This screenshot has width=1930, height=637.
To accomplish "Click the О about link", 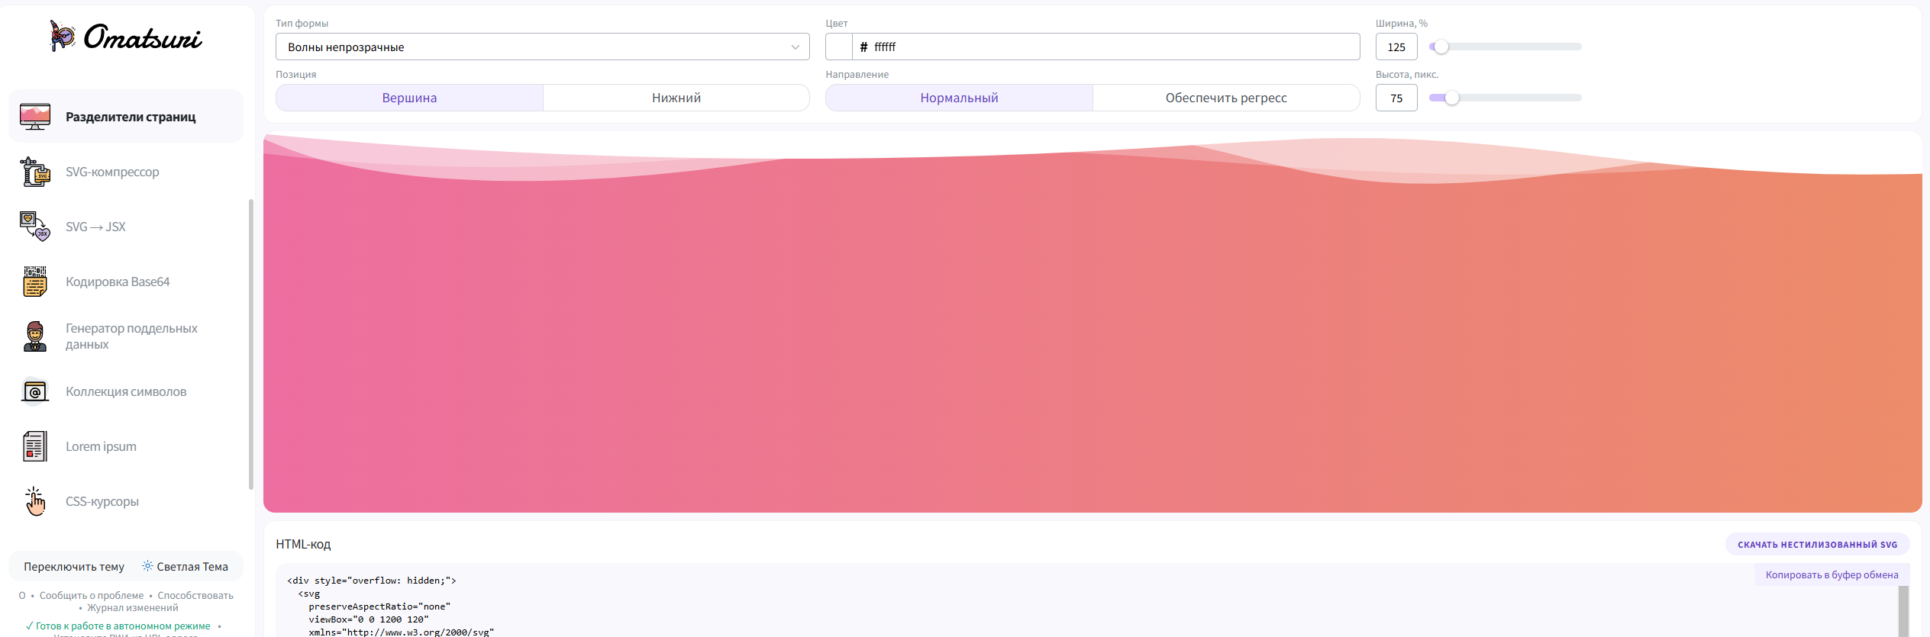I will [22, 595].
